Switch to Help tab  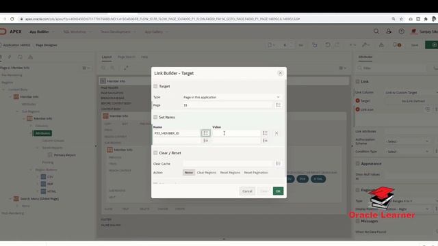point(144,57)
